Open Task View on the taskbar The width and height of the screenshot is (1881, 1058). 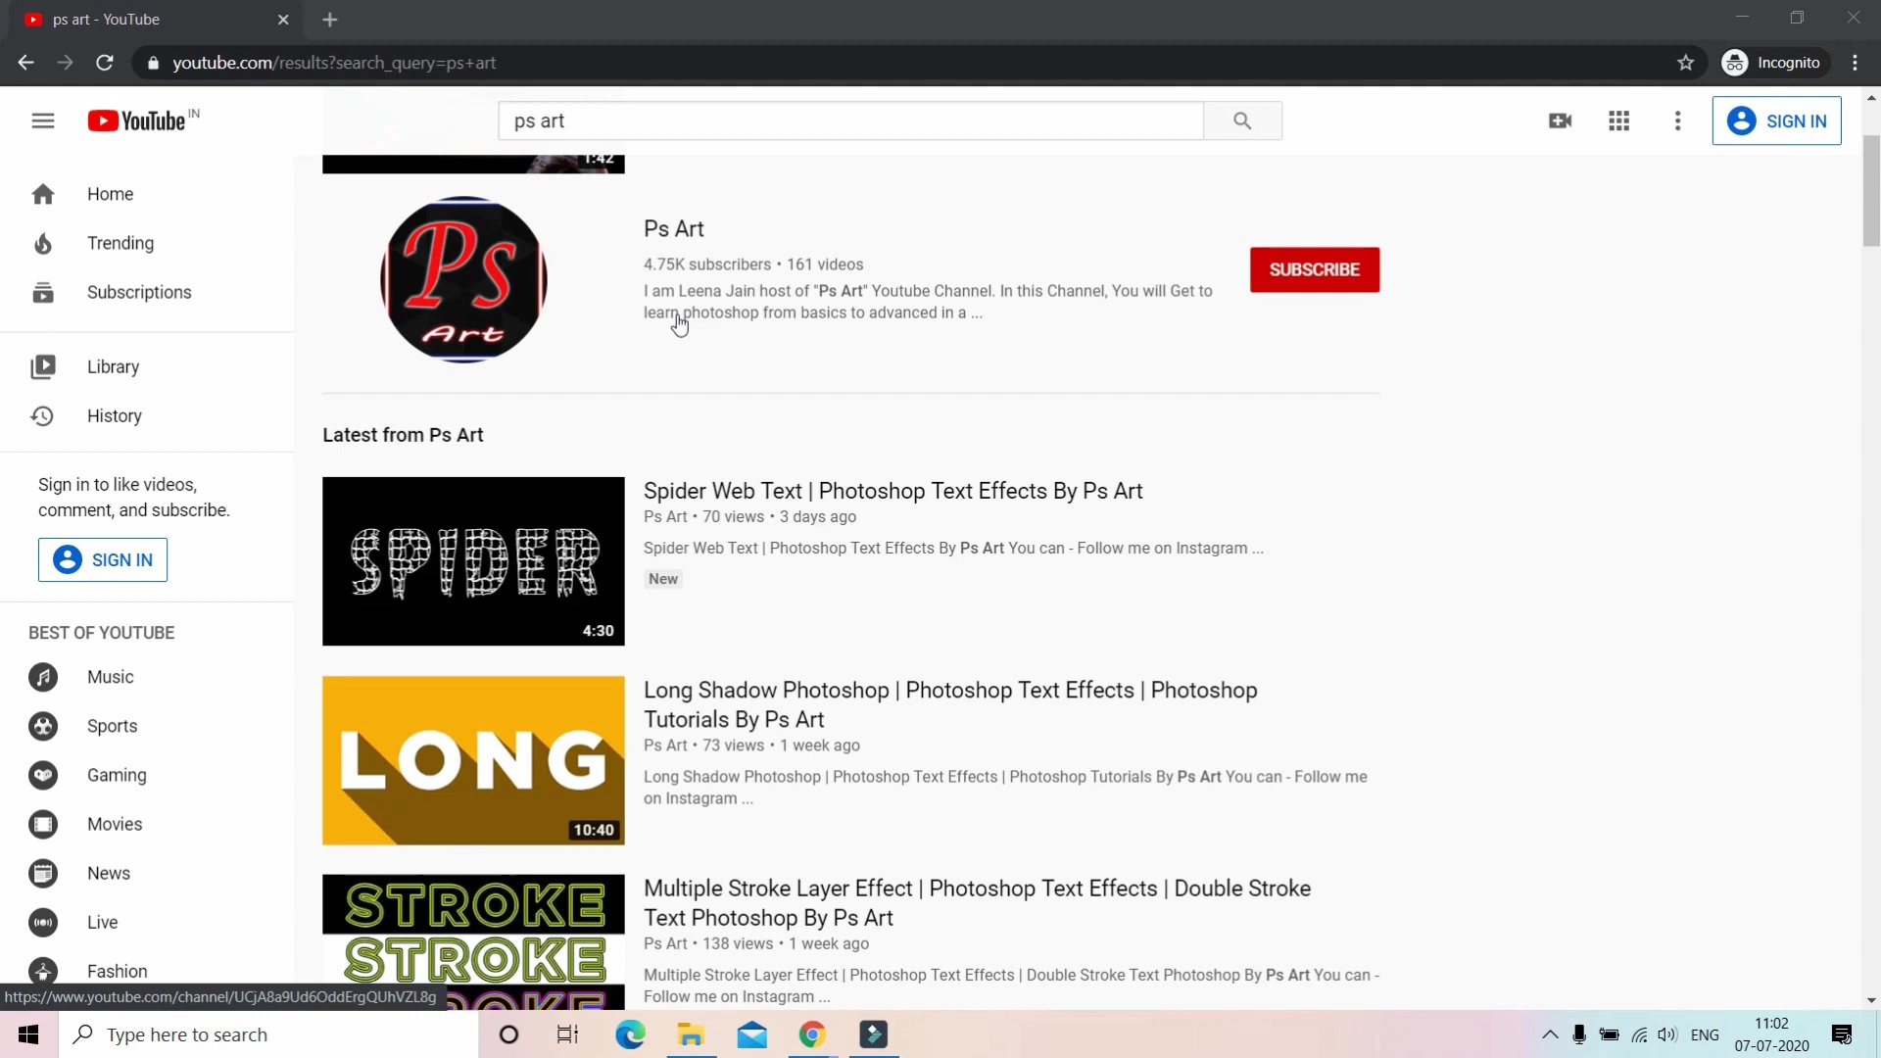pyautogui.click(x=568, y=1034)
